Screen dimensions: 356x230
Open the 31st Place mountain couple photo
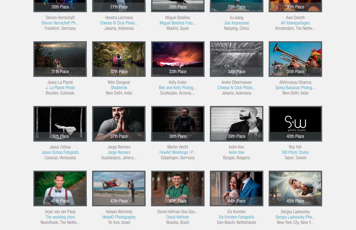pyautogui.click(x=60, y=57)
